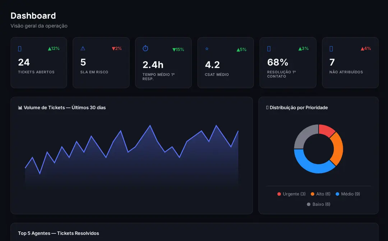Image resolution: width=388 pixels, height=241 pixels.
Task: Click the '2.4h' value
Action: pos(153,65)
